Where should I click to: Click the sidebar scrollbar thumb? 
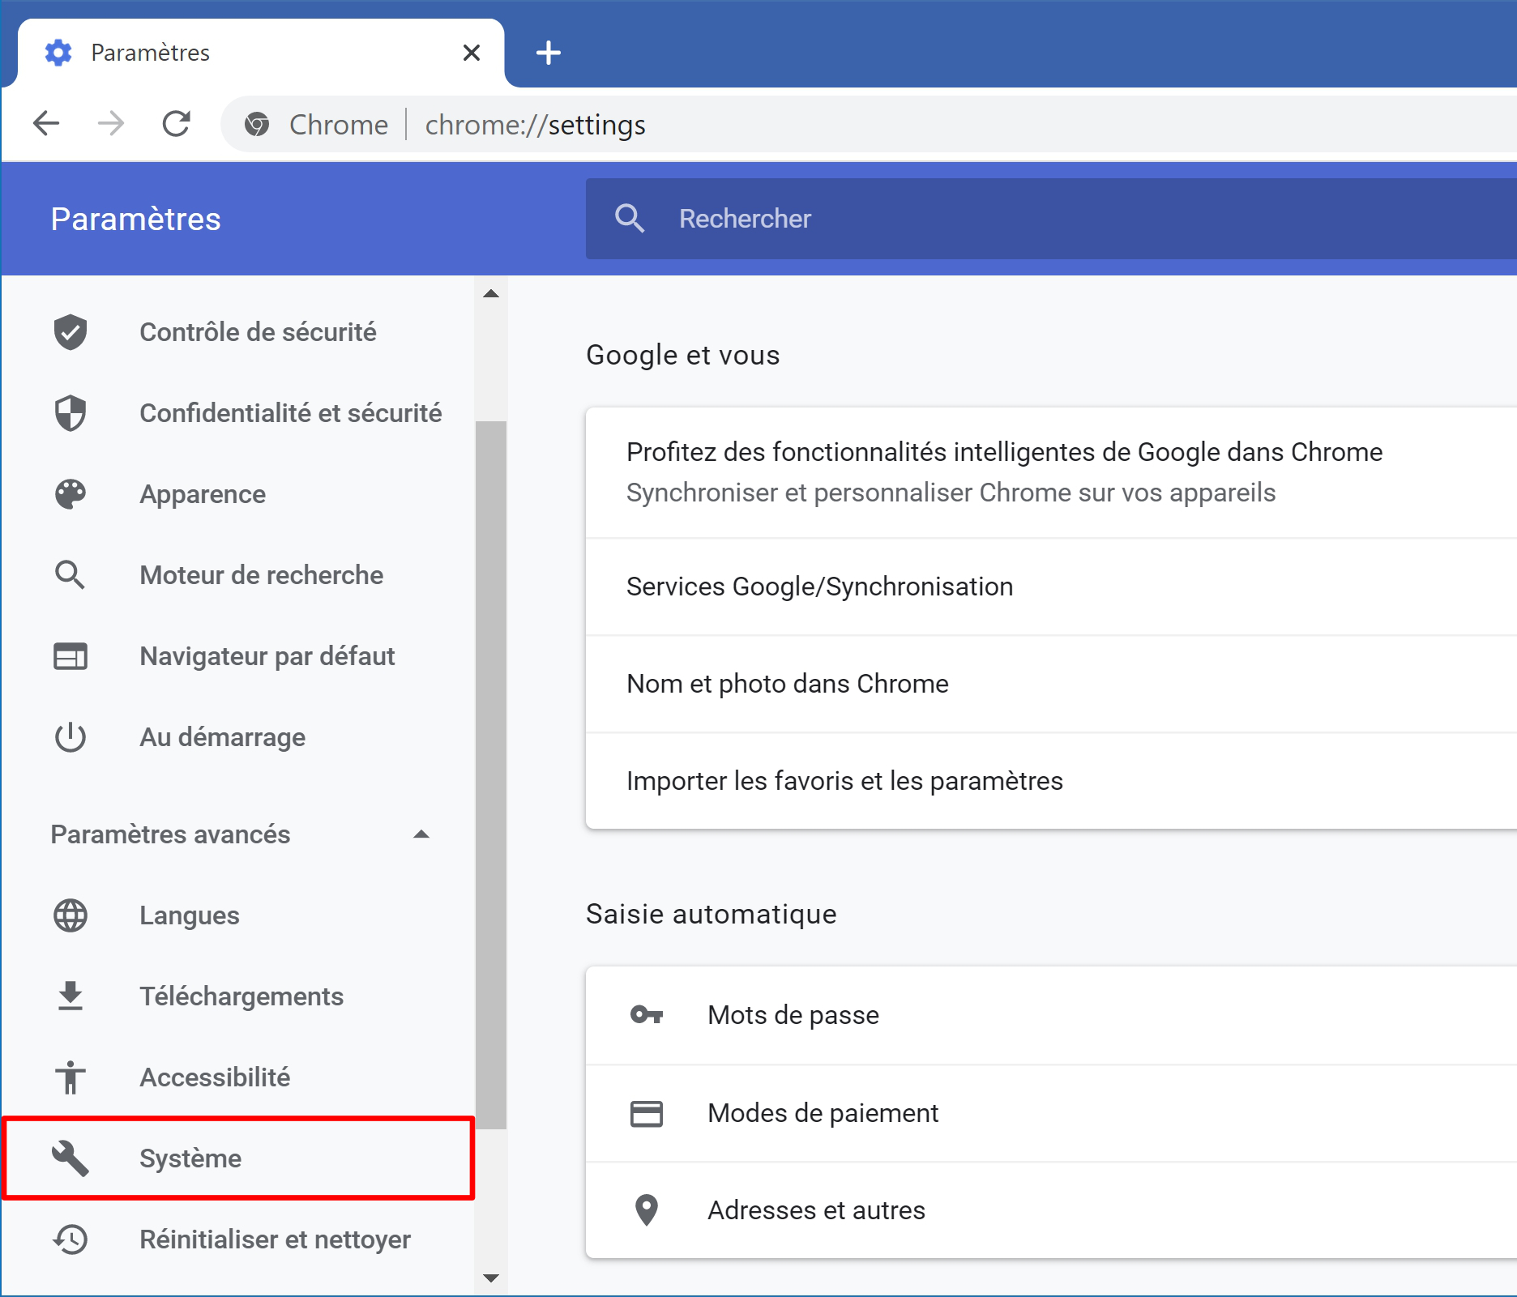pyautogui.click(x=491, y=774)
